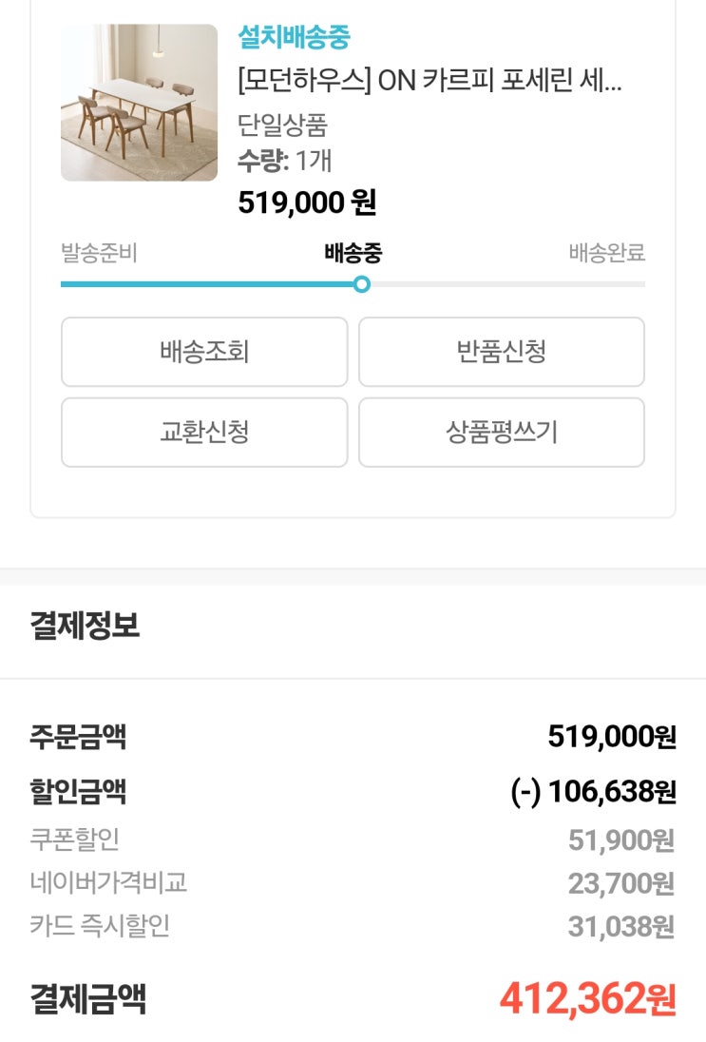The height and width of the screenshot is (1042, 706).
Task: Open the 모던하우스 ON 카르피 product title
Action: point(429,81)
